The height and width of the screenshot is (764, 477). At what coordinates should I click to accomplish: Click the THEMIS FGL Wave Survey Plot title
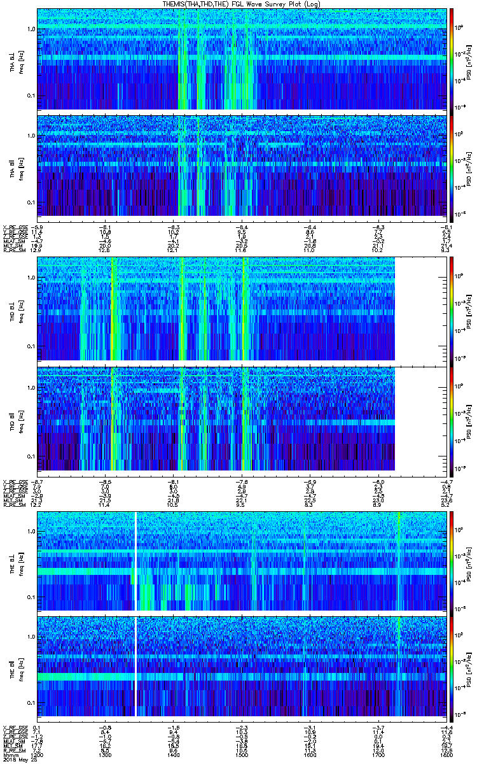242,4
